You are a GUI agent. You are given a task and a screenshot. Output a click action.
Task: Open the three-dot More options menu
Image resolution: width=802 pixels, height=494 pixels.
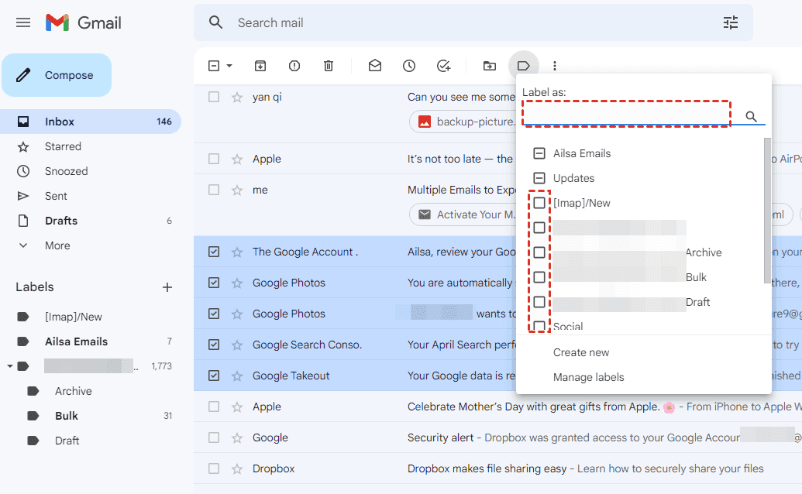point(555,66)
